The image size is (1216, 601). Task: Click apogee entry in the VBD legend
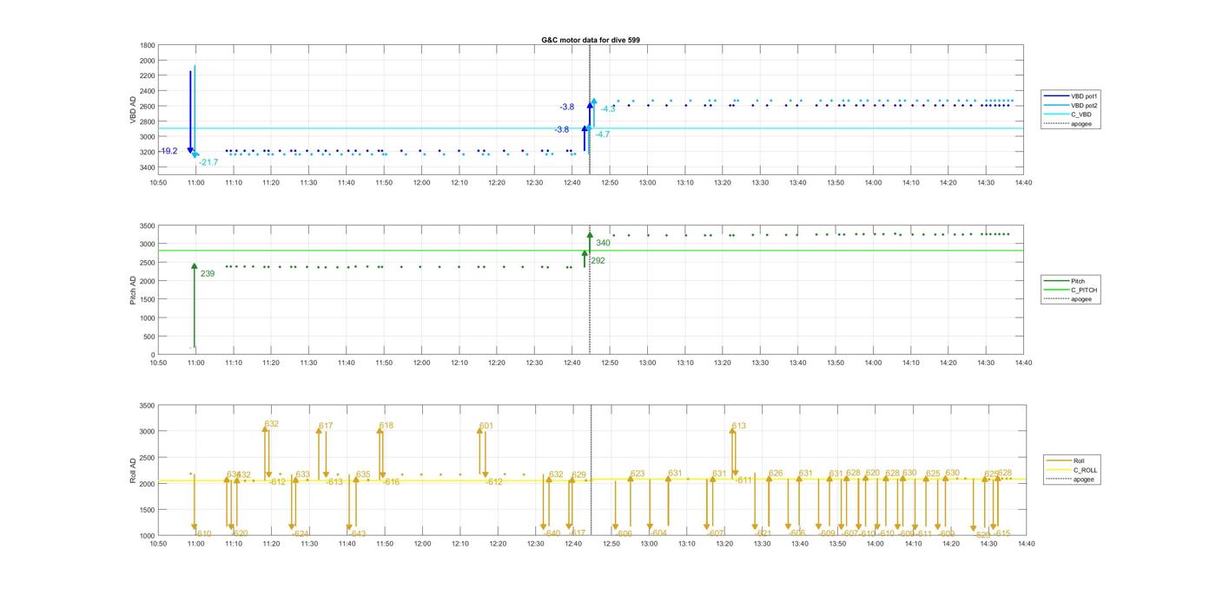(1071, 124)
